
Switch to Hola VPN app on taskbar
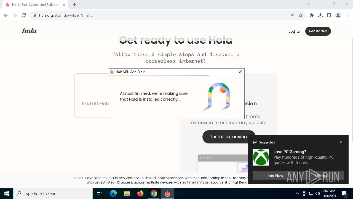point(167,193)
